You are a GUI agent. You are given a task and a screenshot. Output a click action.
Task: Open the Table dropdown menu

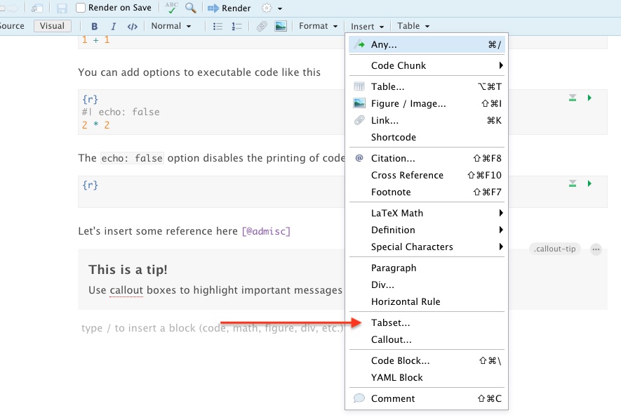413,26
